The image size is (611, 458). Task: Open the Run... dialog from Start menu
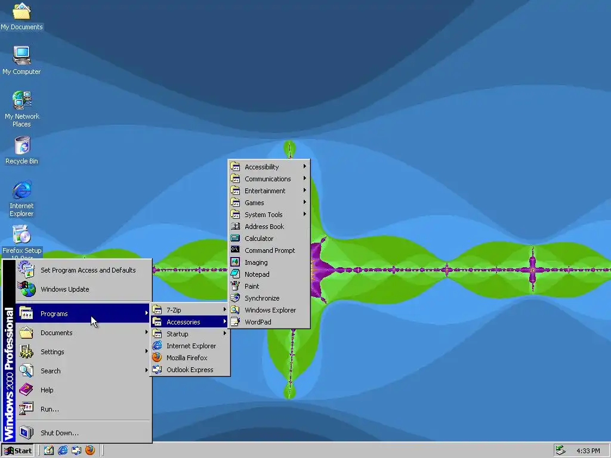[84, 409]
